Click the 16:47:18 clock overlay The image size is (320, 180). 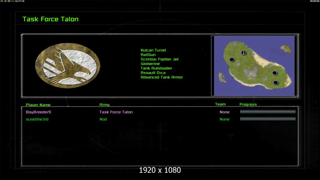[20, 1]
